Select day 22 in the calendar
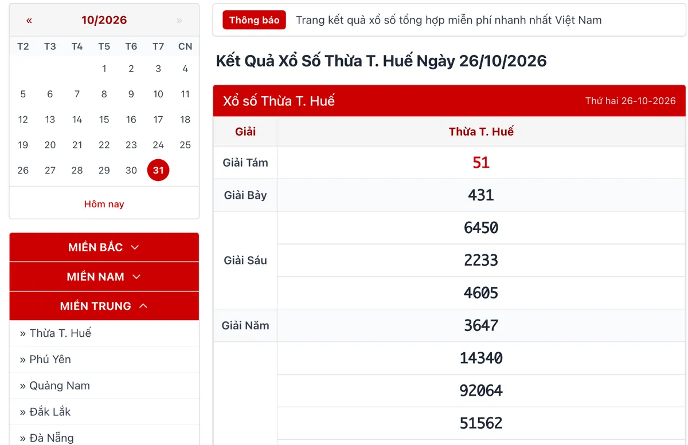 [x=104, y=145]
